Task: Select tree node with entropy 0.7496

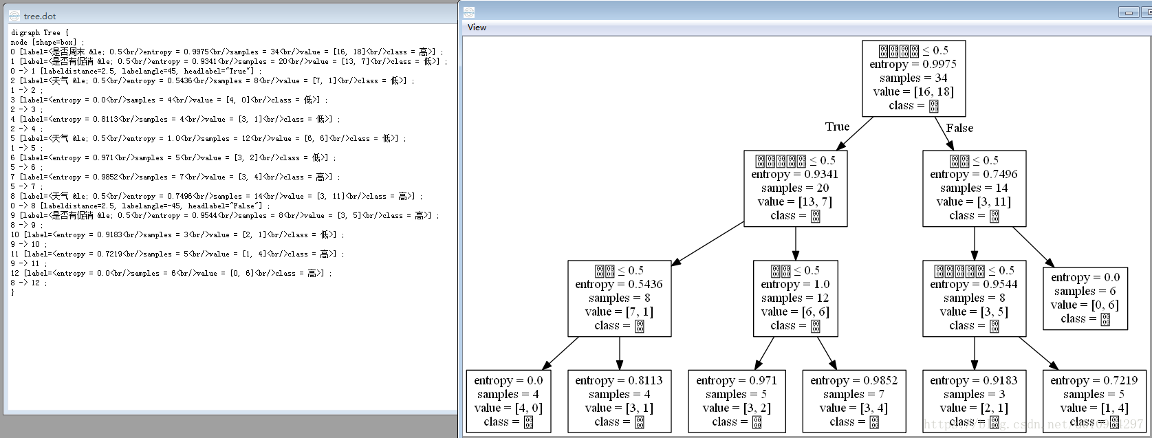Action: click(974, 188)
